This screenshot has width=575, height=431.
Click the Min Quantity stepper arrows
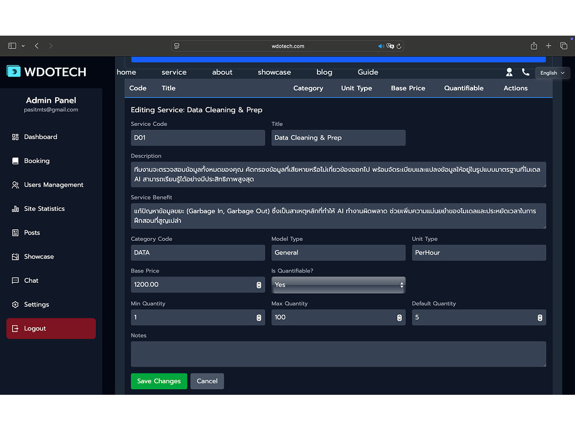click(x=259, y=317)
